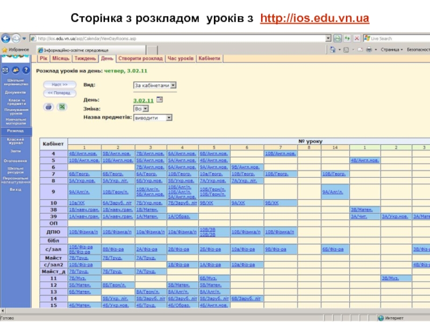Open lesson 3В/Муз. in cabinet 11
This screenshot has width=430, height=322.
tap(390, 278)
